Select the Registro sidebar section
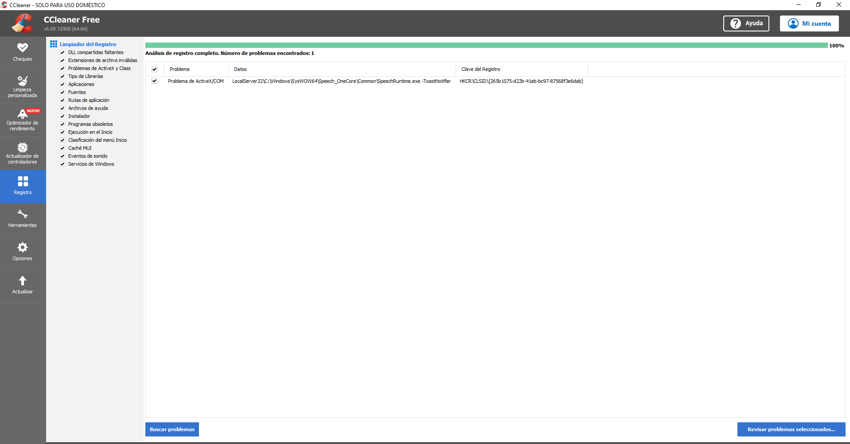Viewport: 850px width, 444px height. click(23, 186)
